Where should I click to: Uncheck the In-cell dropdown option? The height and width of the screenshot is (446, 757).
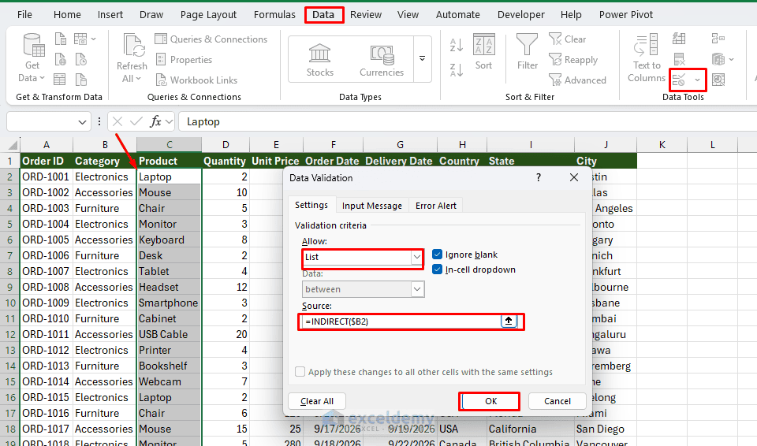click(x=438, y=269)
